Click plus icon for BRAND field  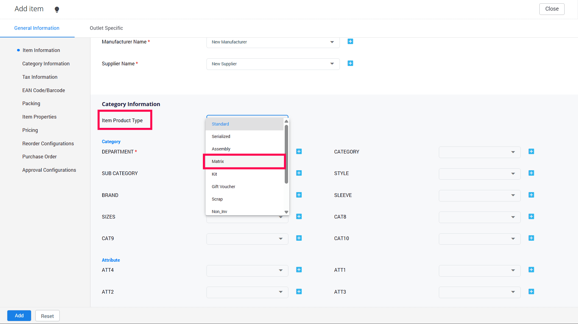click(x=299, y=195)
